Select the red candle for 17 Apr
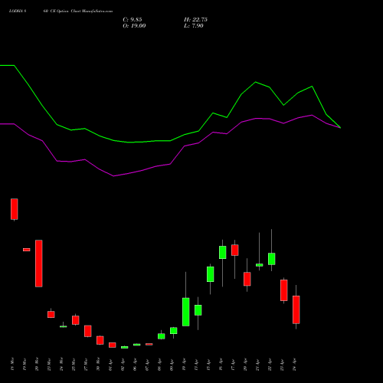Screen dimensions: 383x383 click(x=235, y=250)
